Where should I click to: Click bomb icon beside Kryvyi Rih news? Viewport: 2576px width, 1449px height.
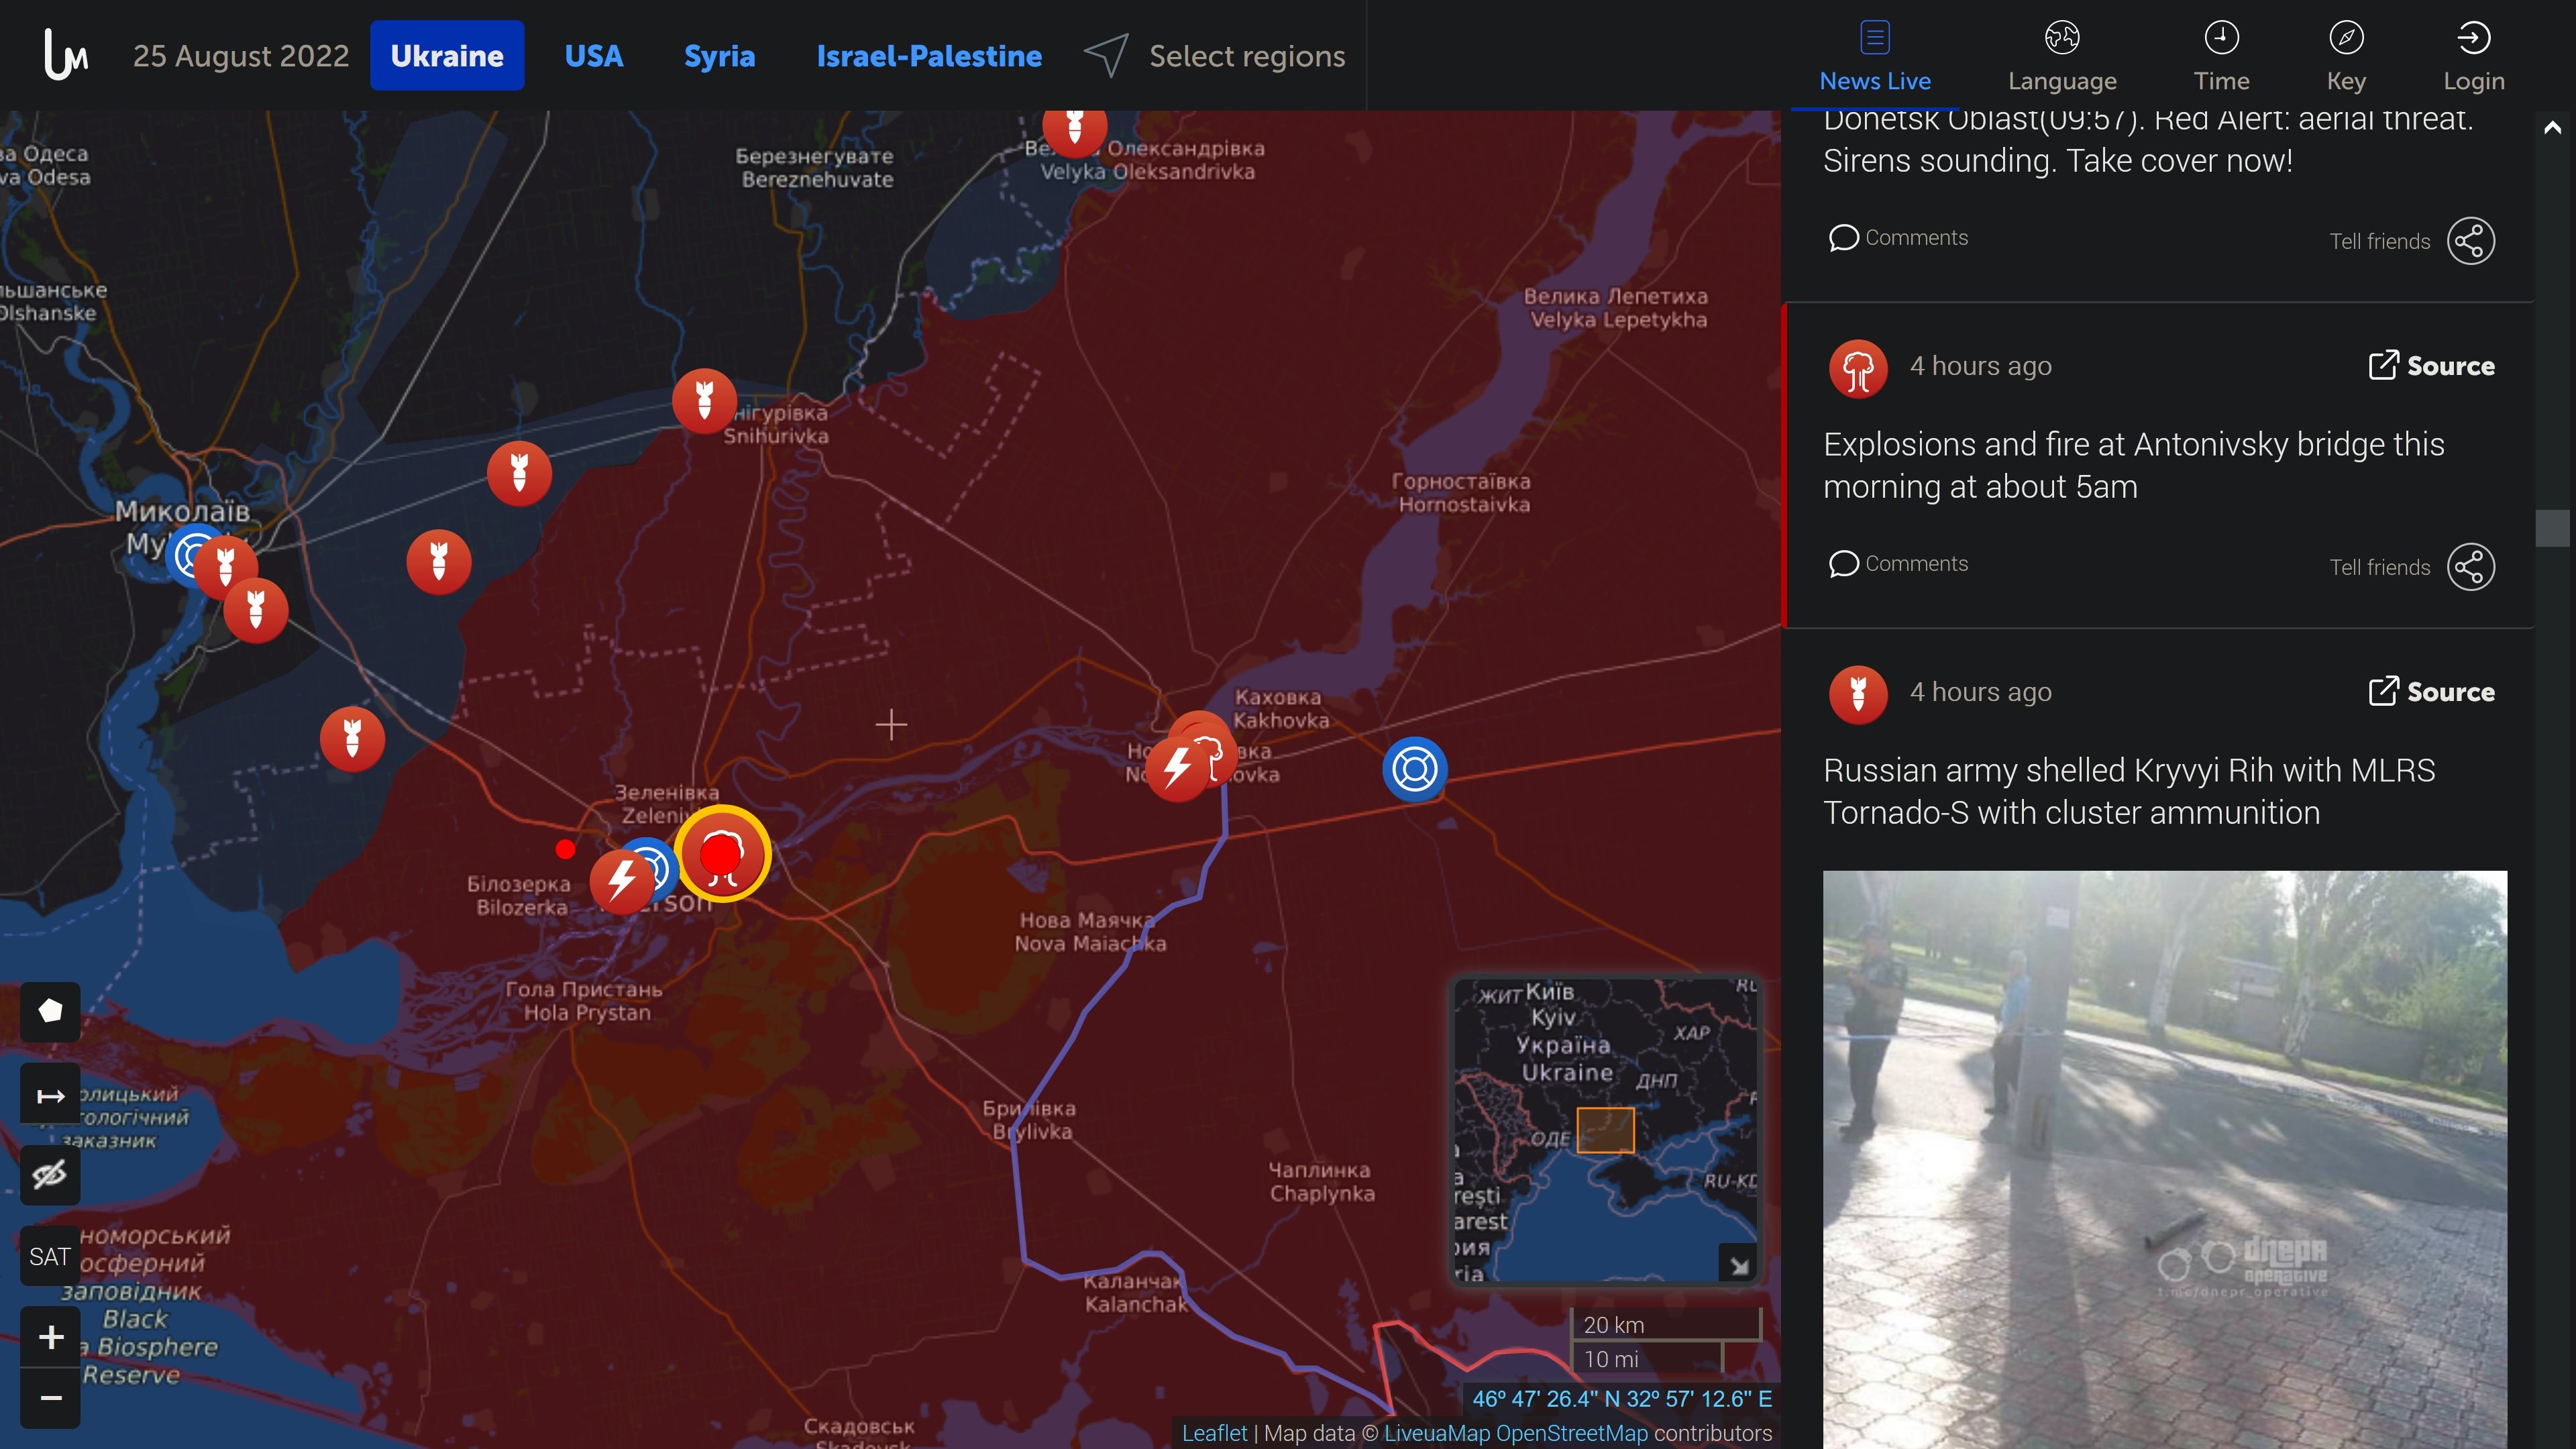pos(1858,695)
